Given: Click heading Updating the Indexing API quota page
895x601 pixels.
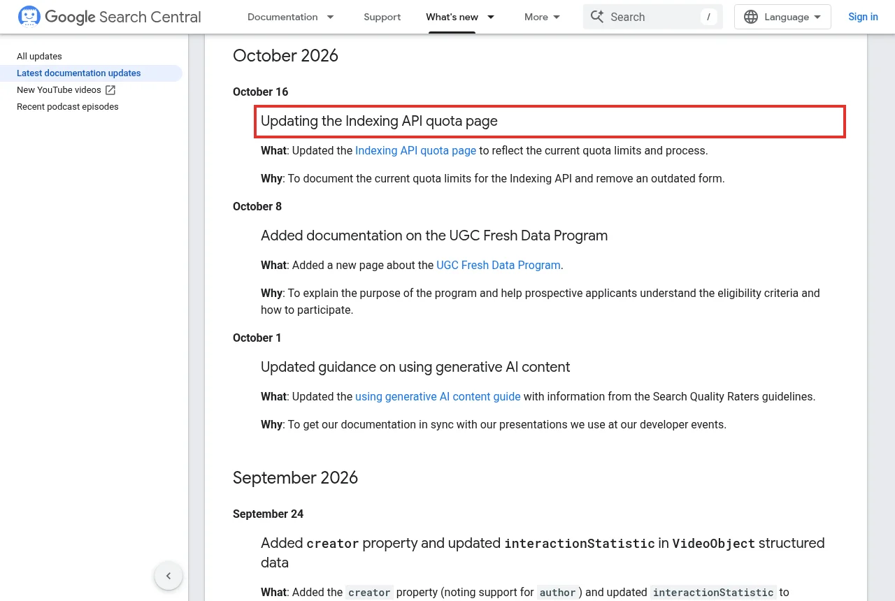Looking at the screenshot, I should tap(379, 121).
